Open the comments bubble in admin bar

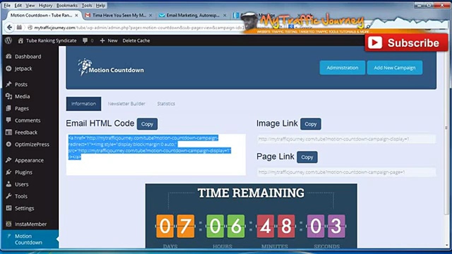pyautogui.click(x=85, y=41)
